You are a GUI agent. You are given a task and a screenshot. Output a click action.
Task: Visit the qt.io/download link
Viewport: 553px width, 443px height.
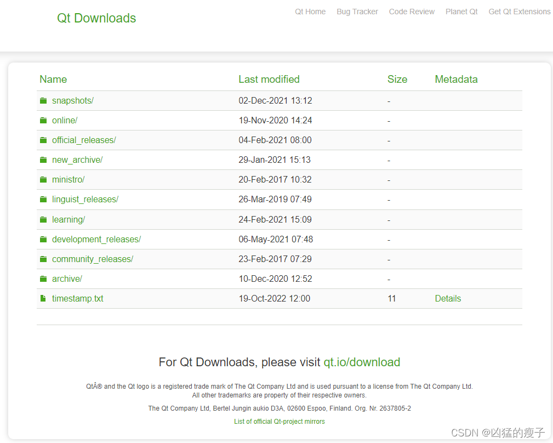(362, 362)
